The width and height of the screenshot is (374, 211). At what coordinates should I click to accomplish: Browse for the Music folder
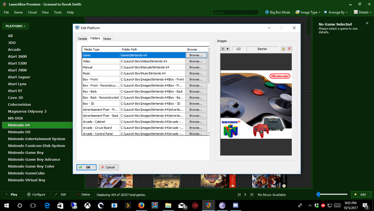pos(196,73)
